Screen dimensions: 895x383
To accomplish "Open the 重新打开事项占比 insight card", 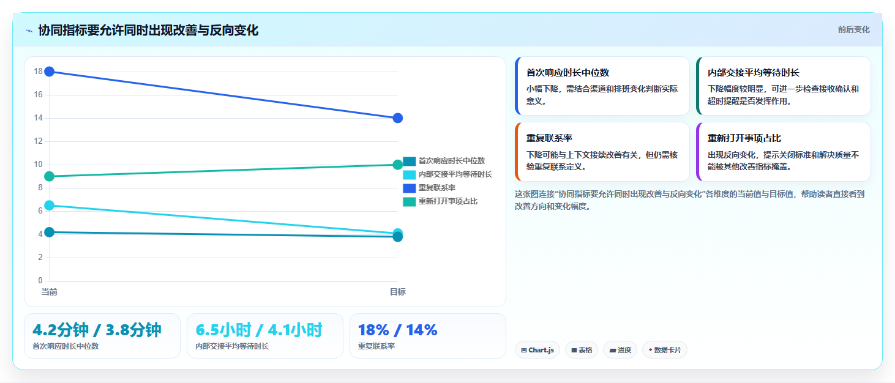I will coord(784,152).
